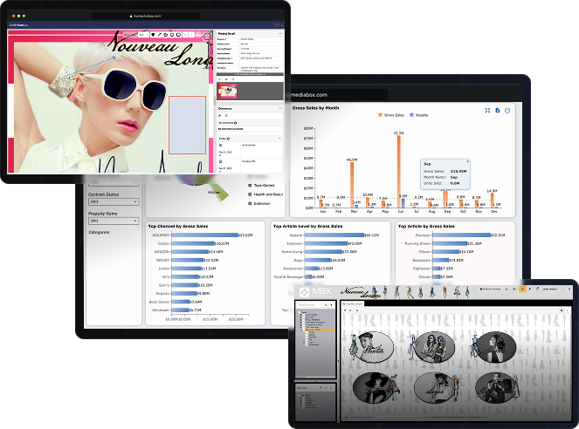Click the orange Mar gross sales bar

pos(352,185)
